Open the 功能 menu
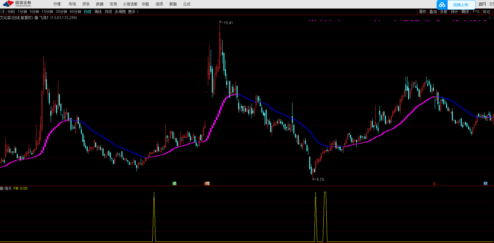Screen dimensions: 494x243 pos(146,4)
